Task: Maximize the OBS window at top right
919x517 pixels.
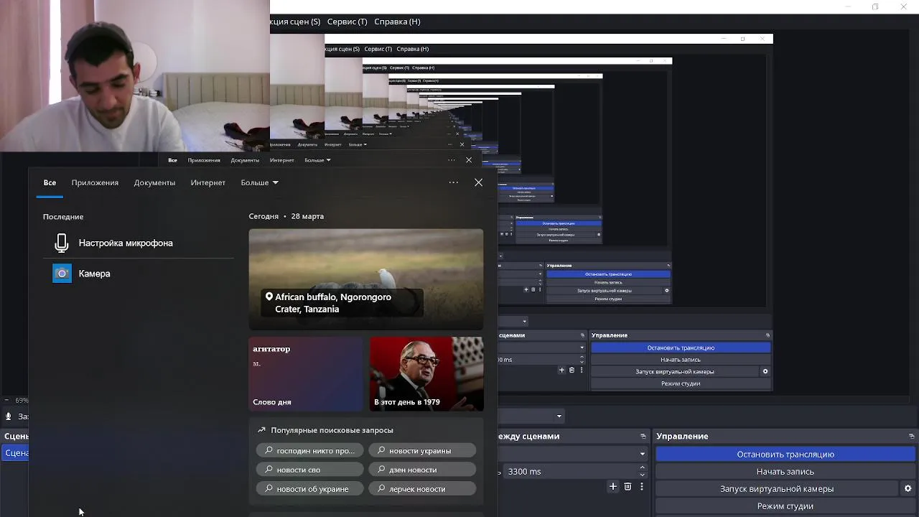Action: pos(875,6)
